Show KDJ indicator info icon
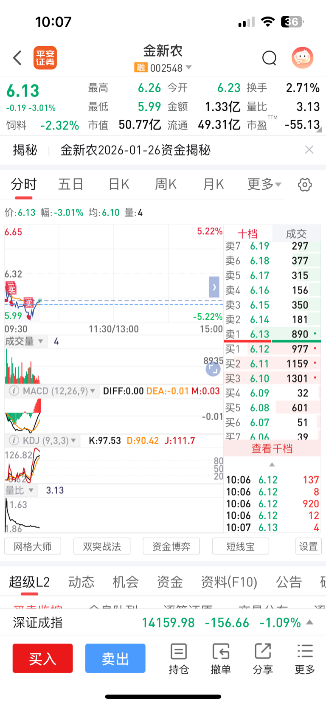The width and height of the screenshot is (326, 706). pos(14,441)
